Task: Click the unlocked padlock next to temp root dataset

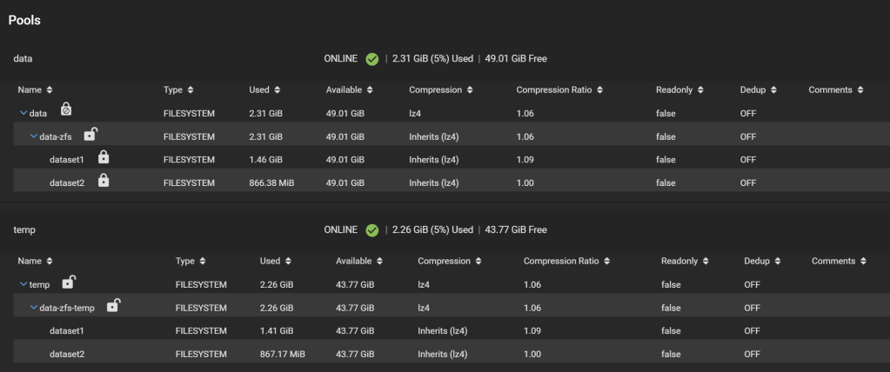Action: point(69,282)
